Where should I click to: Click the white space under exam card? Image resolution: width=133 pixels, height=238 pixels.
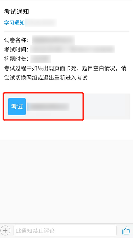pos(66,130)
